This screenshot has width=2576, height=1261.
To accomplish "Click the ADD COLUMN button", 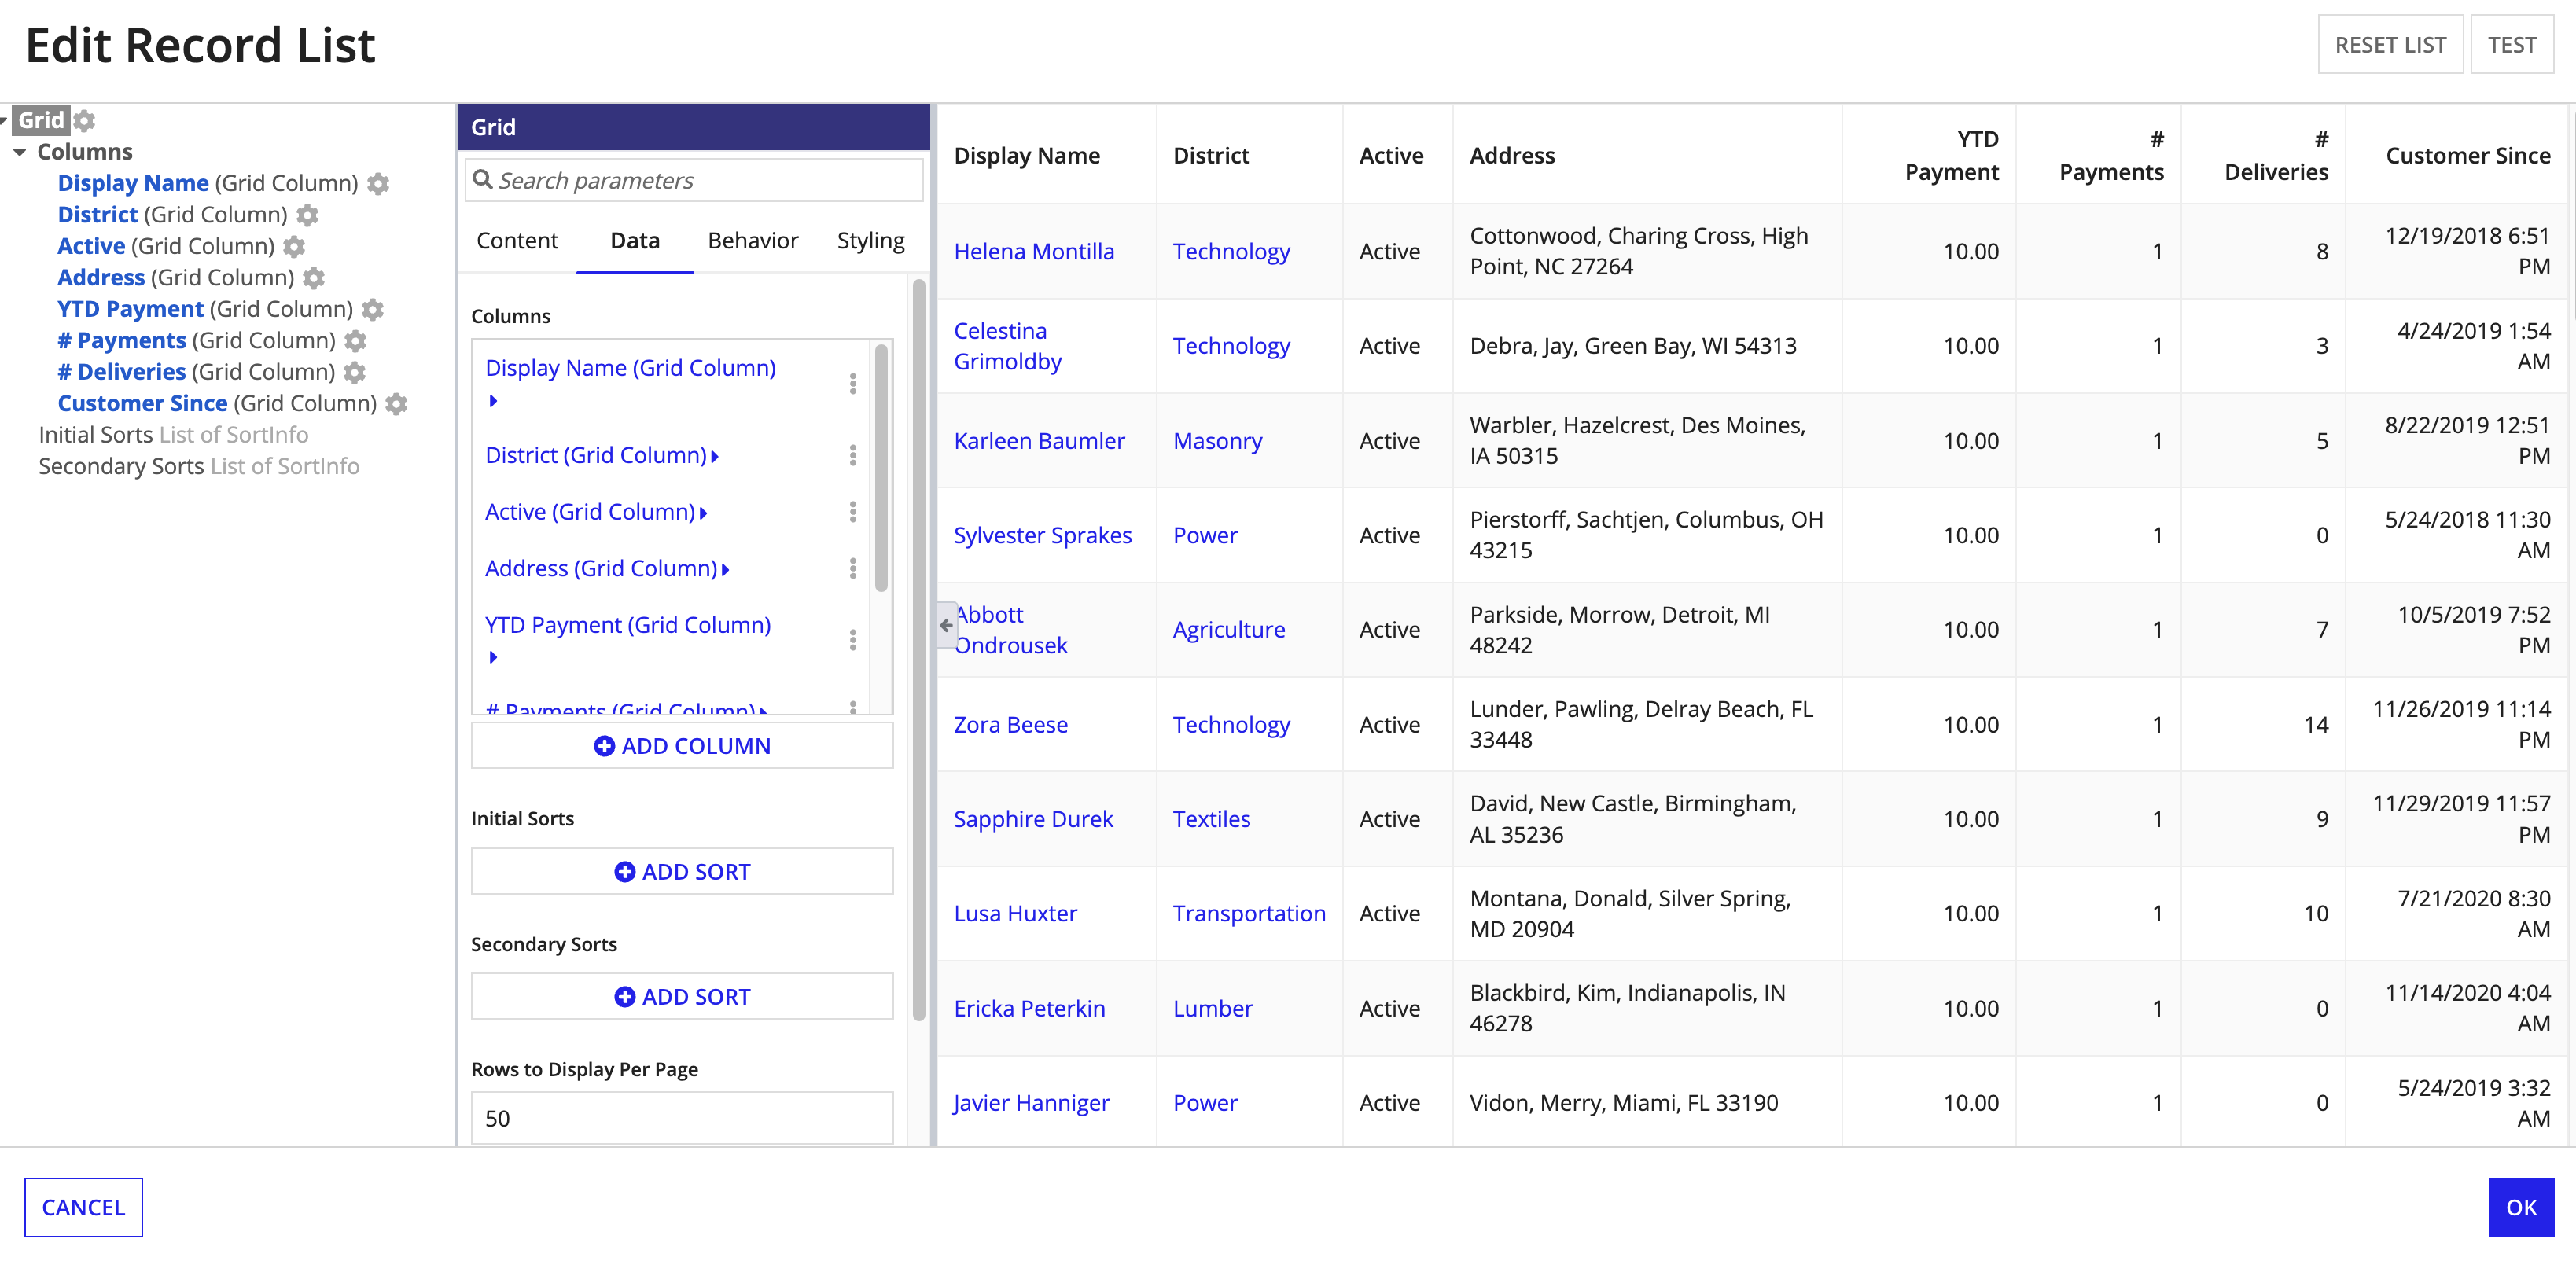I will tap(682, 746).
